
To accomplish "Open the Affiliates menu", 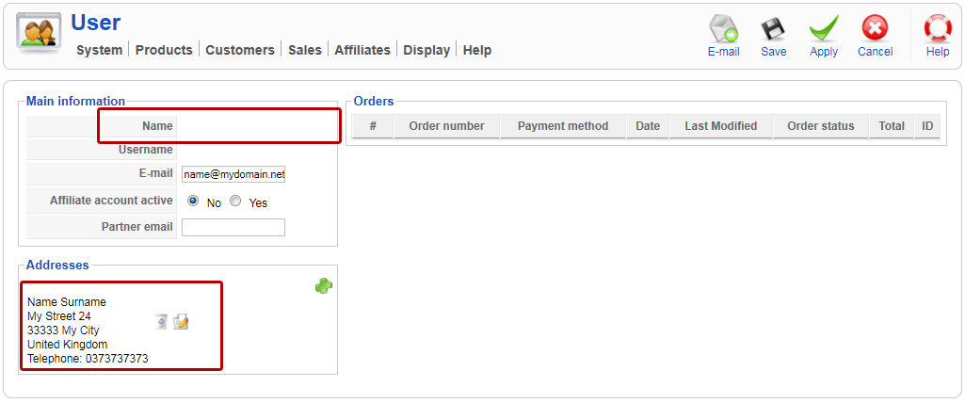I will click(362, 50).
